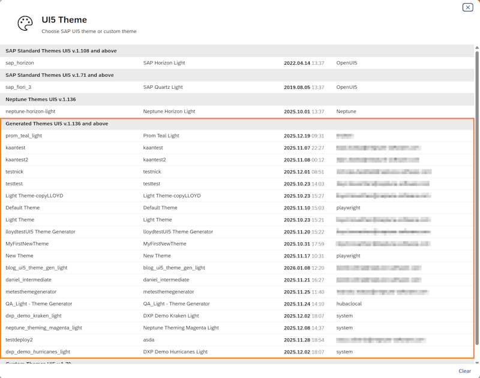480x378 pixels.
Task: Click the asda description cell
Action: point(149,340)
